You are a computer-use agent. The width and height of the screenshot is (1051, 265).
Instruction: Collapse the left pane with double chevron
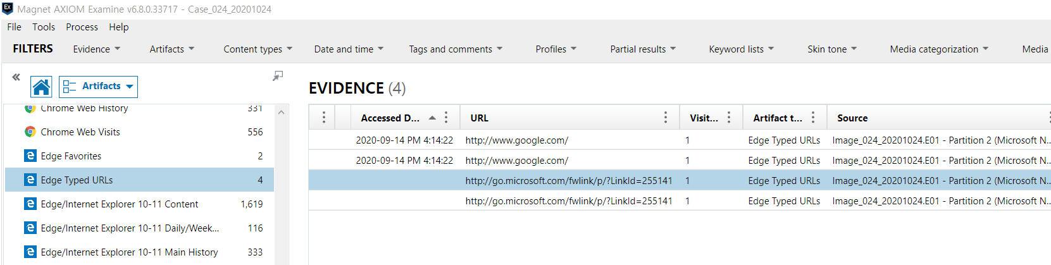tap(16, 77)
